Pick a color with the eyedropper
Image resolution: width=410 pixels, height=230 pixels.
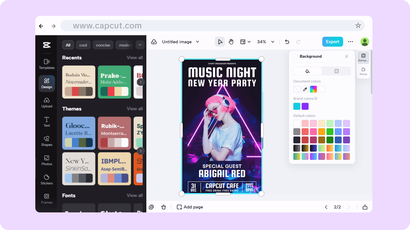305,89
